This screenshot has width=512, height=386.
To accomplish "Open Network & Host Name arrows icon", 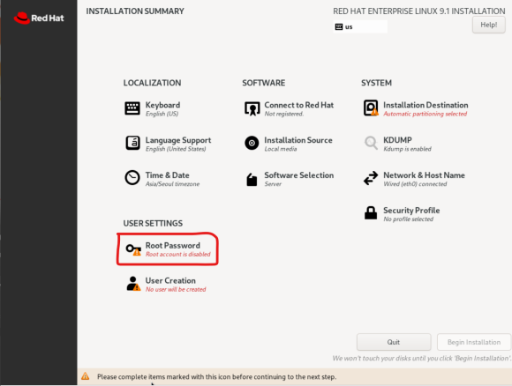I will click(371, 178).
